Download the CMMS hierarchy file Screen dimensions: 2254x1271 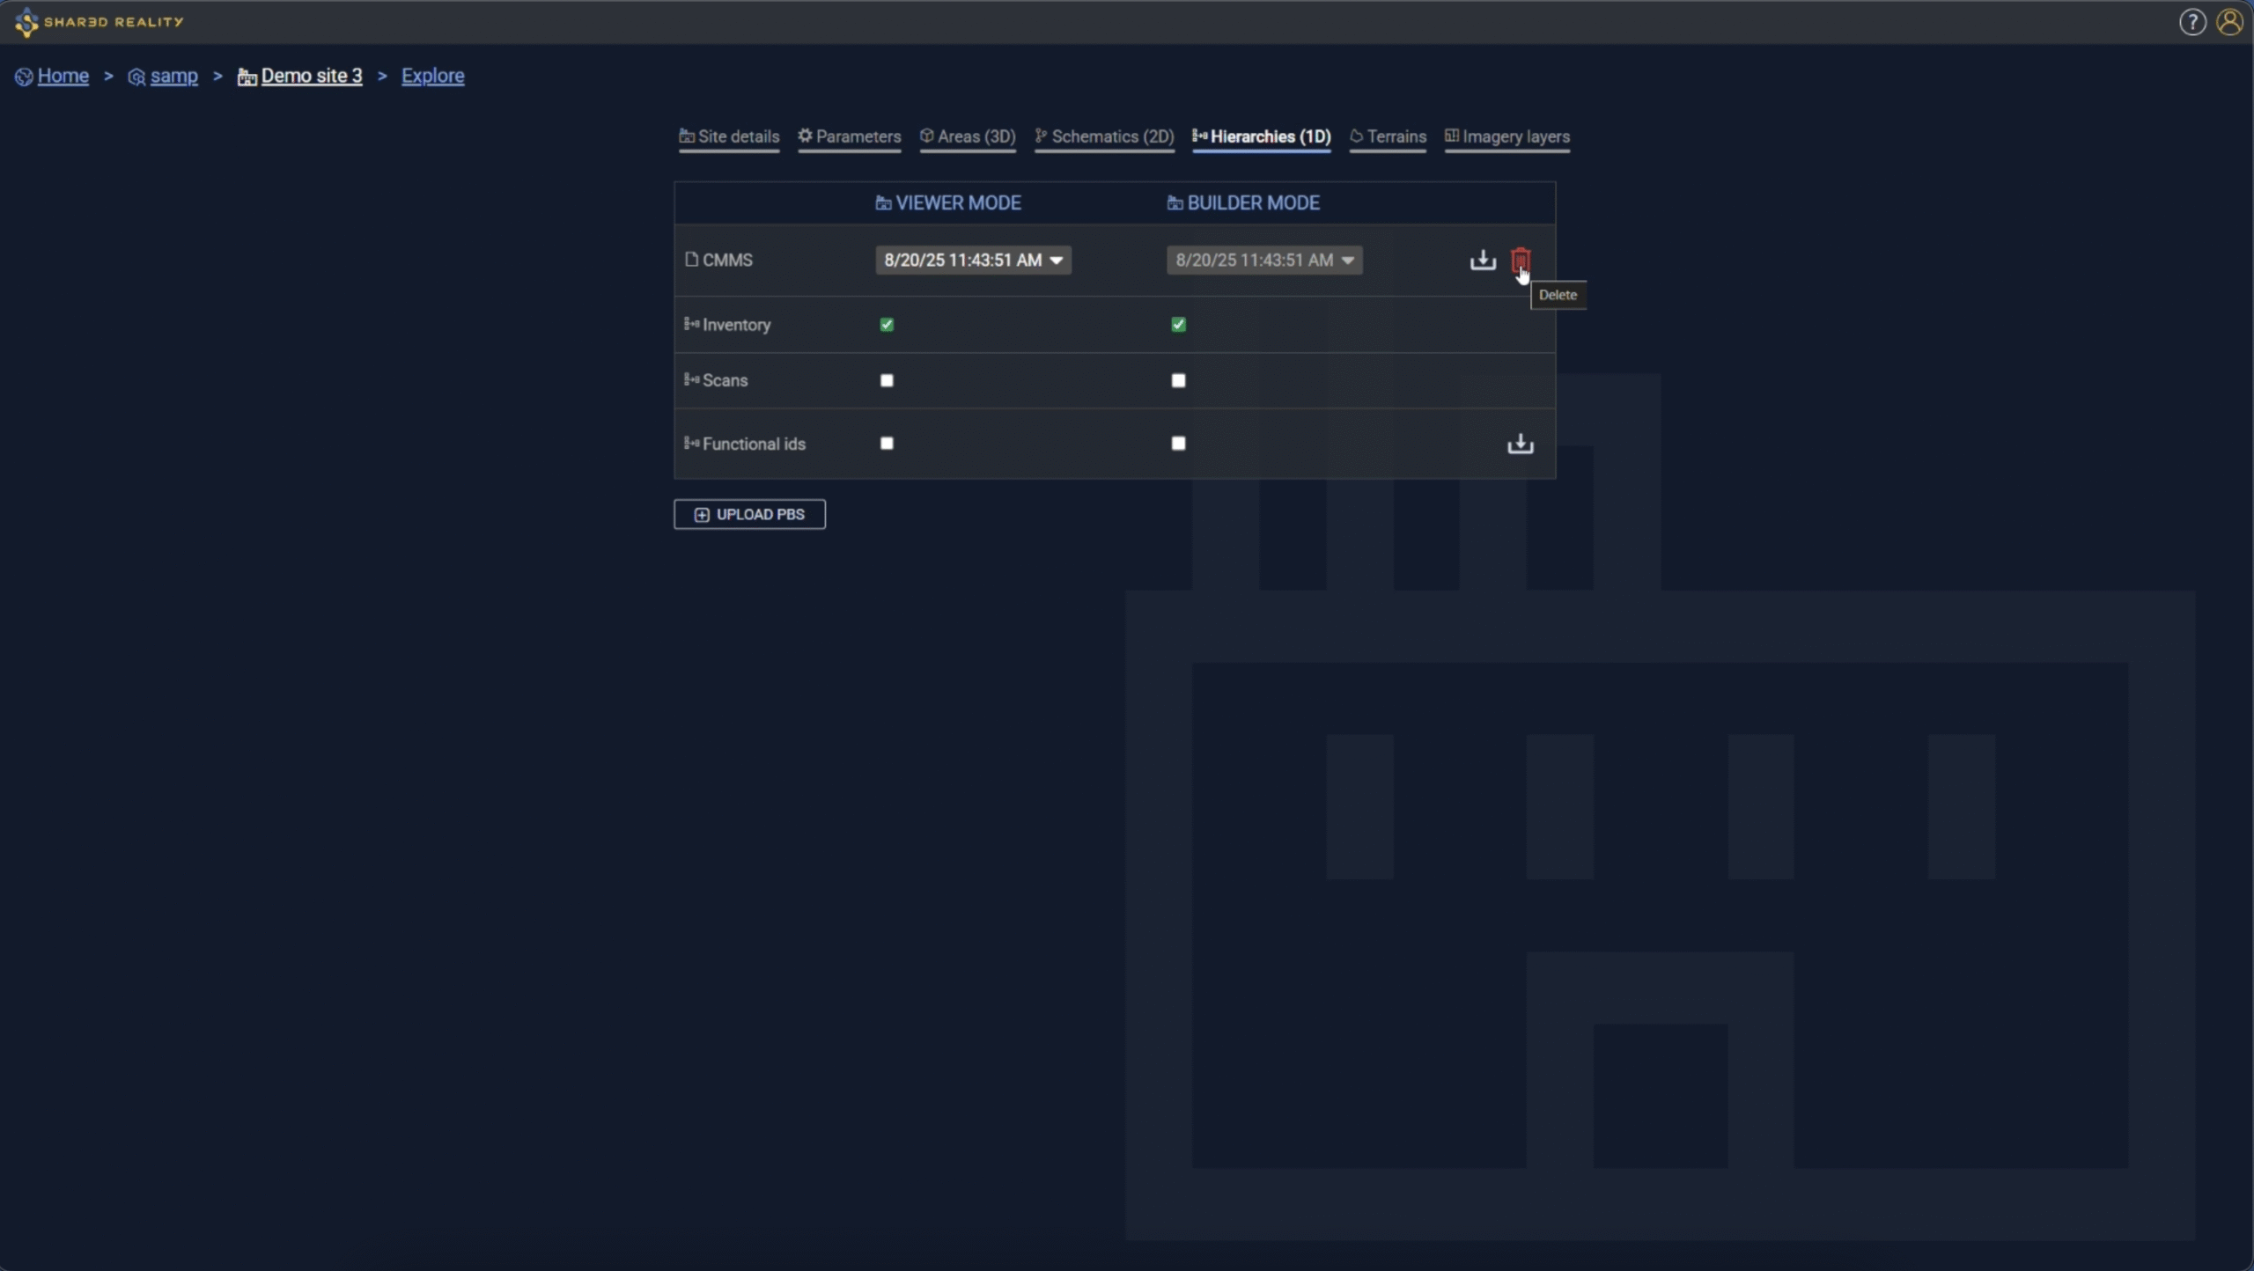point(1483,261)
